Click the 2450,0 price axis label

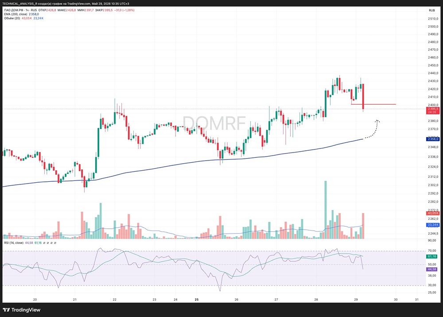[x=433, y=65]
